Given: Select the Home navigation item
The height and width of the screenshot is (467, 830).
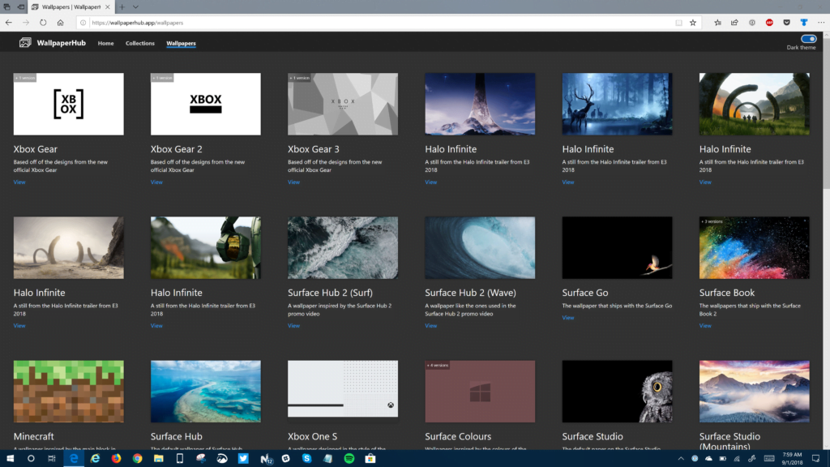Looking at the screenshot, I should 105,43.
